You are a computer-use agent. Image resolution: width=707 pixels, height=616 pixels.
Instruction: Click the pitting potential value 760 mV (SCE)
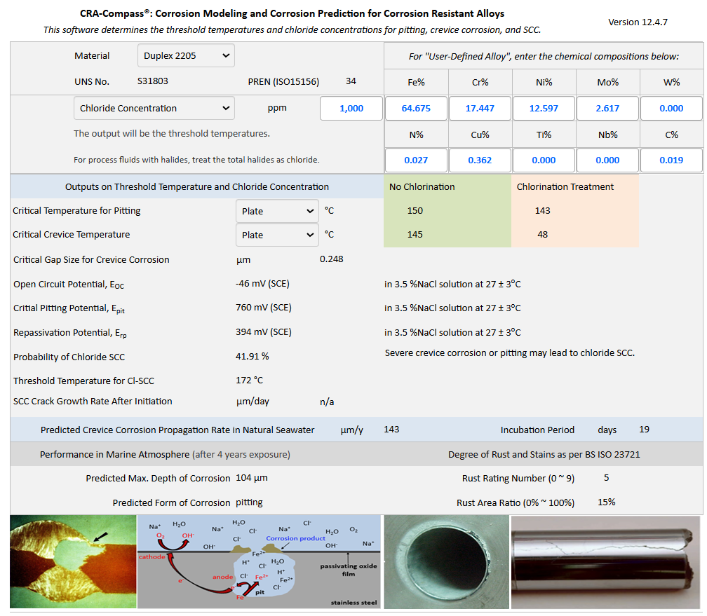(x=264, y=308)
